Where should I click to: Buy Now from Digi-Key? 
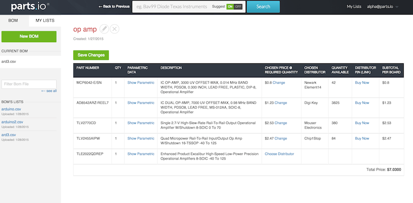point(362,103)
